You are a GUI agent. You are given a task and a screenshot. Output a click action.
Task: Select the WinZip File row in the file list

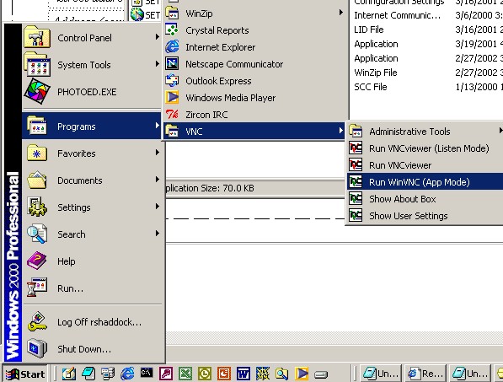click(x=428, y=73)
